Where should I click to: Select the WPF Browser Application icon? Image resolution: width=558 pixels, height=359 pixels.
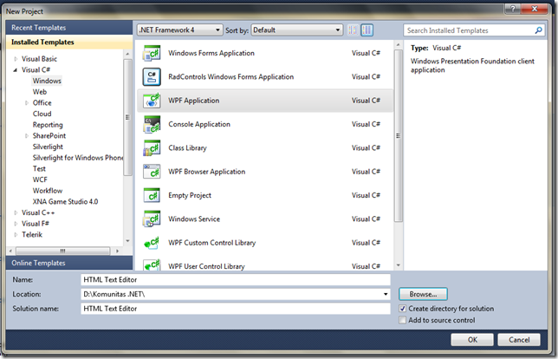[152, 172]
